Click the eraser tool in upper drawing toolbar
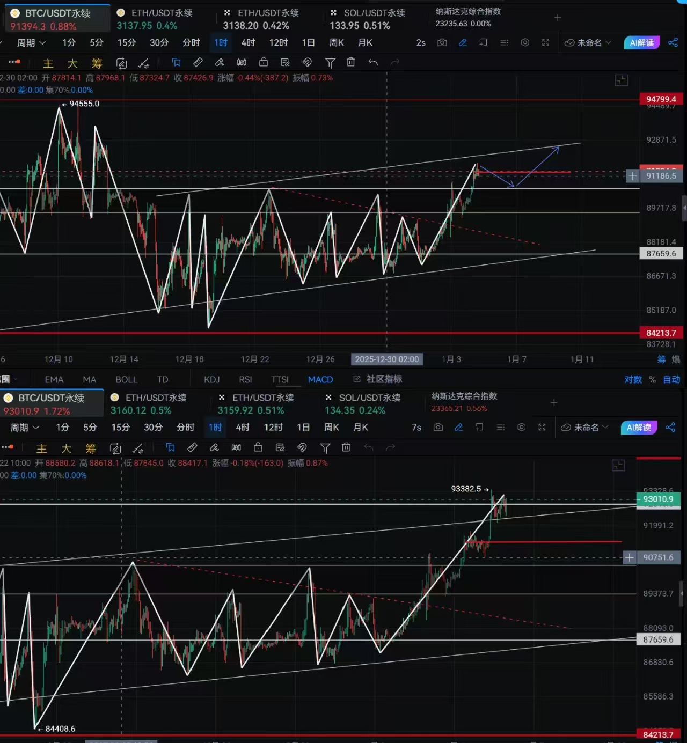 [x=220, y=62]
